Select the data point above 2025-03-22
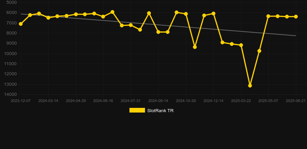Image resolution: width=307 pixels, height=149 pixels. tap(241, 45)
